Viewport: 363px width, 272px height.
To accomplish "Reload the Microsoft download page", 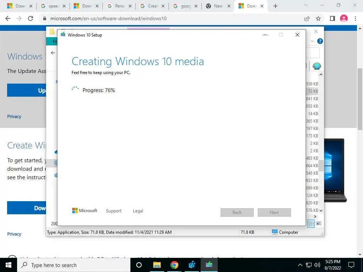I will pos(30,18).
